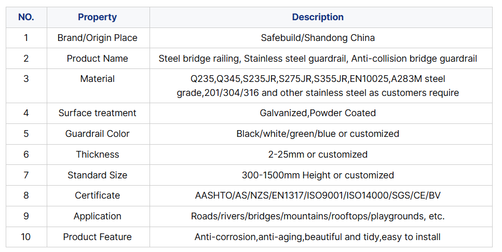The height and width of the screenshot is (252, 502).
Task: Select the Certificate property cell
Action: [98, 195]
